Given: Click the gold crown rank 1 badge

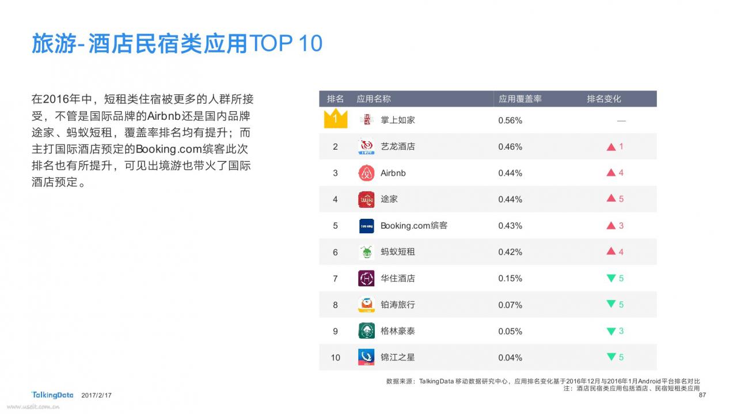Looking at the screenshot, I should coord(335,119).
